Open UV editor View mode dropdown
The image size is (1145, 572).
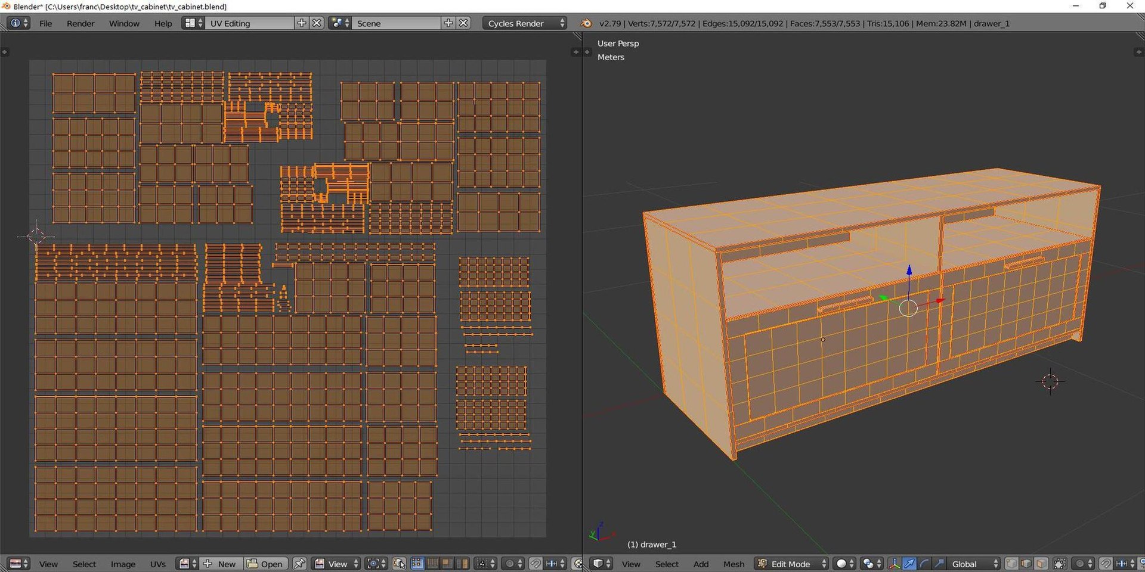337,564
